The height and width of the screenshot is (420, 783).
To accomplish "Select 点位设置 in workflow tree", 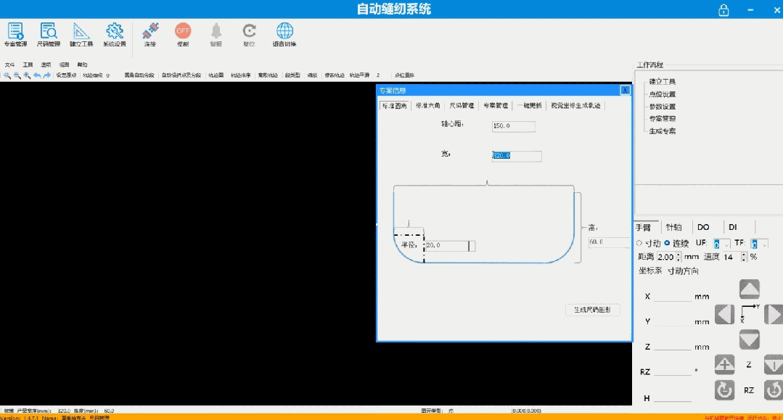I will (662, 94).
